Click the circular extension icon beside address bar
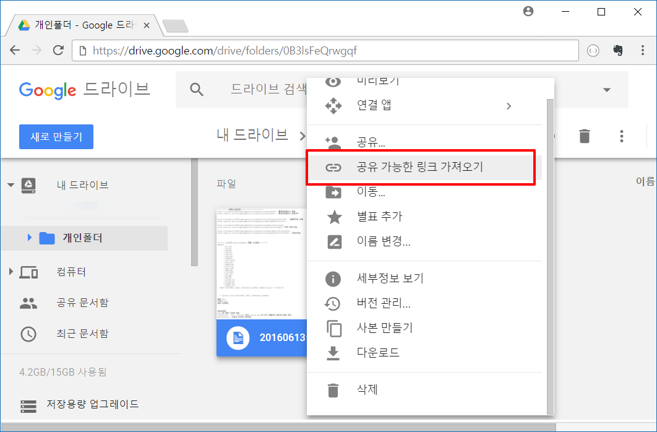The image size is (657, 432). click(x=593, y=51)
